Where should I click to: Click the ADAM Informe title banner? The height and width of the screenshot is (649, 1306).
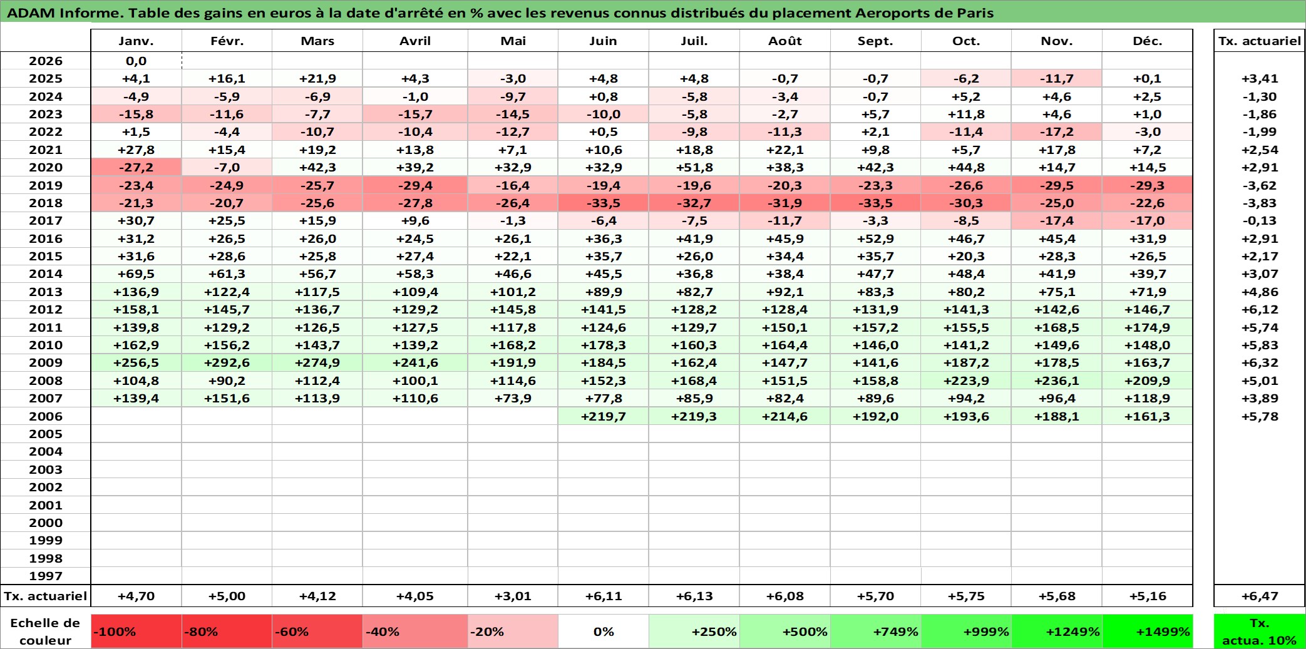point(653,12)
